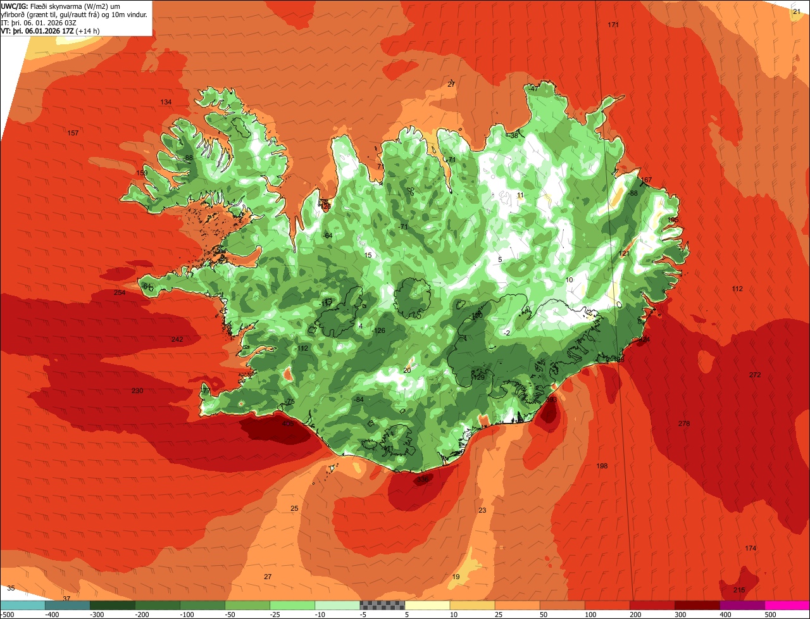Click the 19 value on the map

(456, 577)
